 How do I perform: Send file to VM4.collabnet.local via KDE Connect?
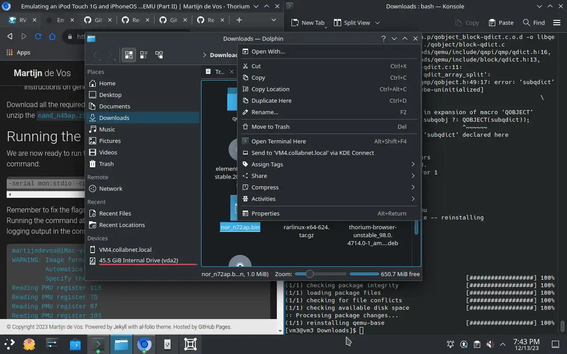[x=329, y=153]
